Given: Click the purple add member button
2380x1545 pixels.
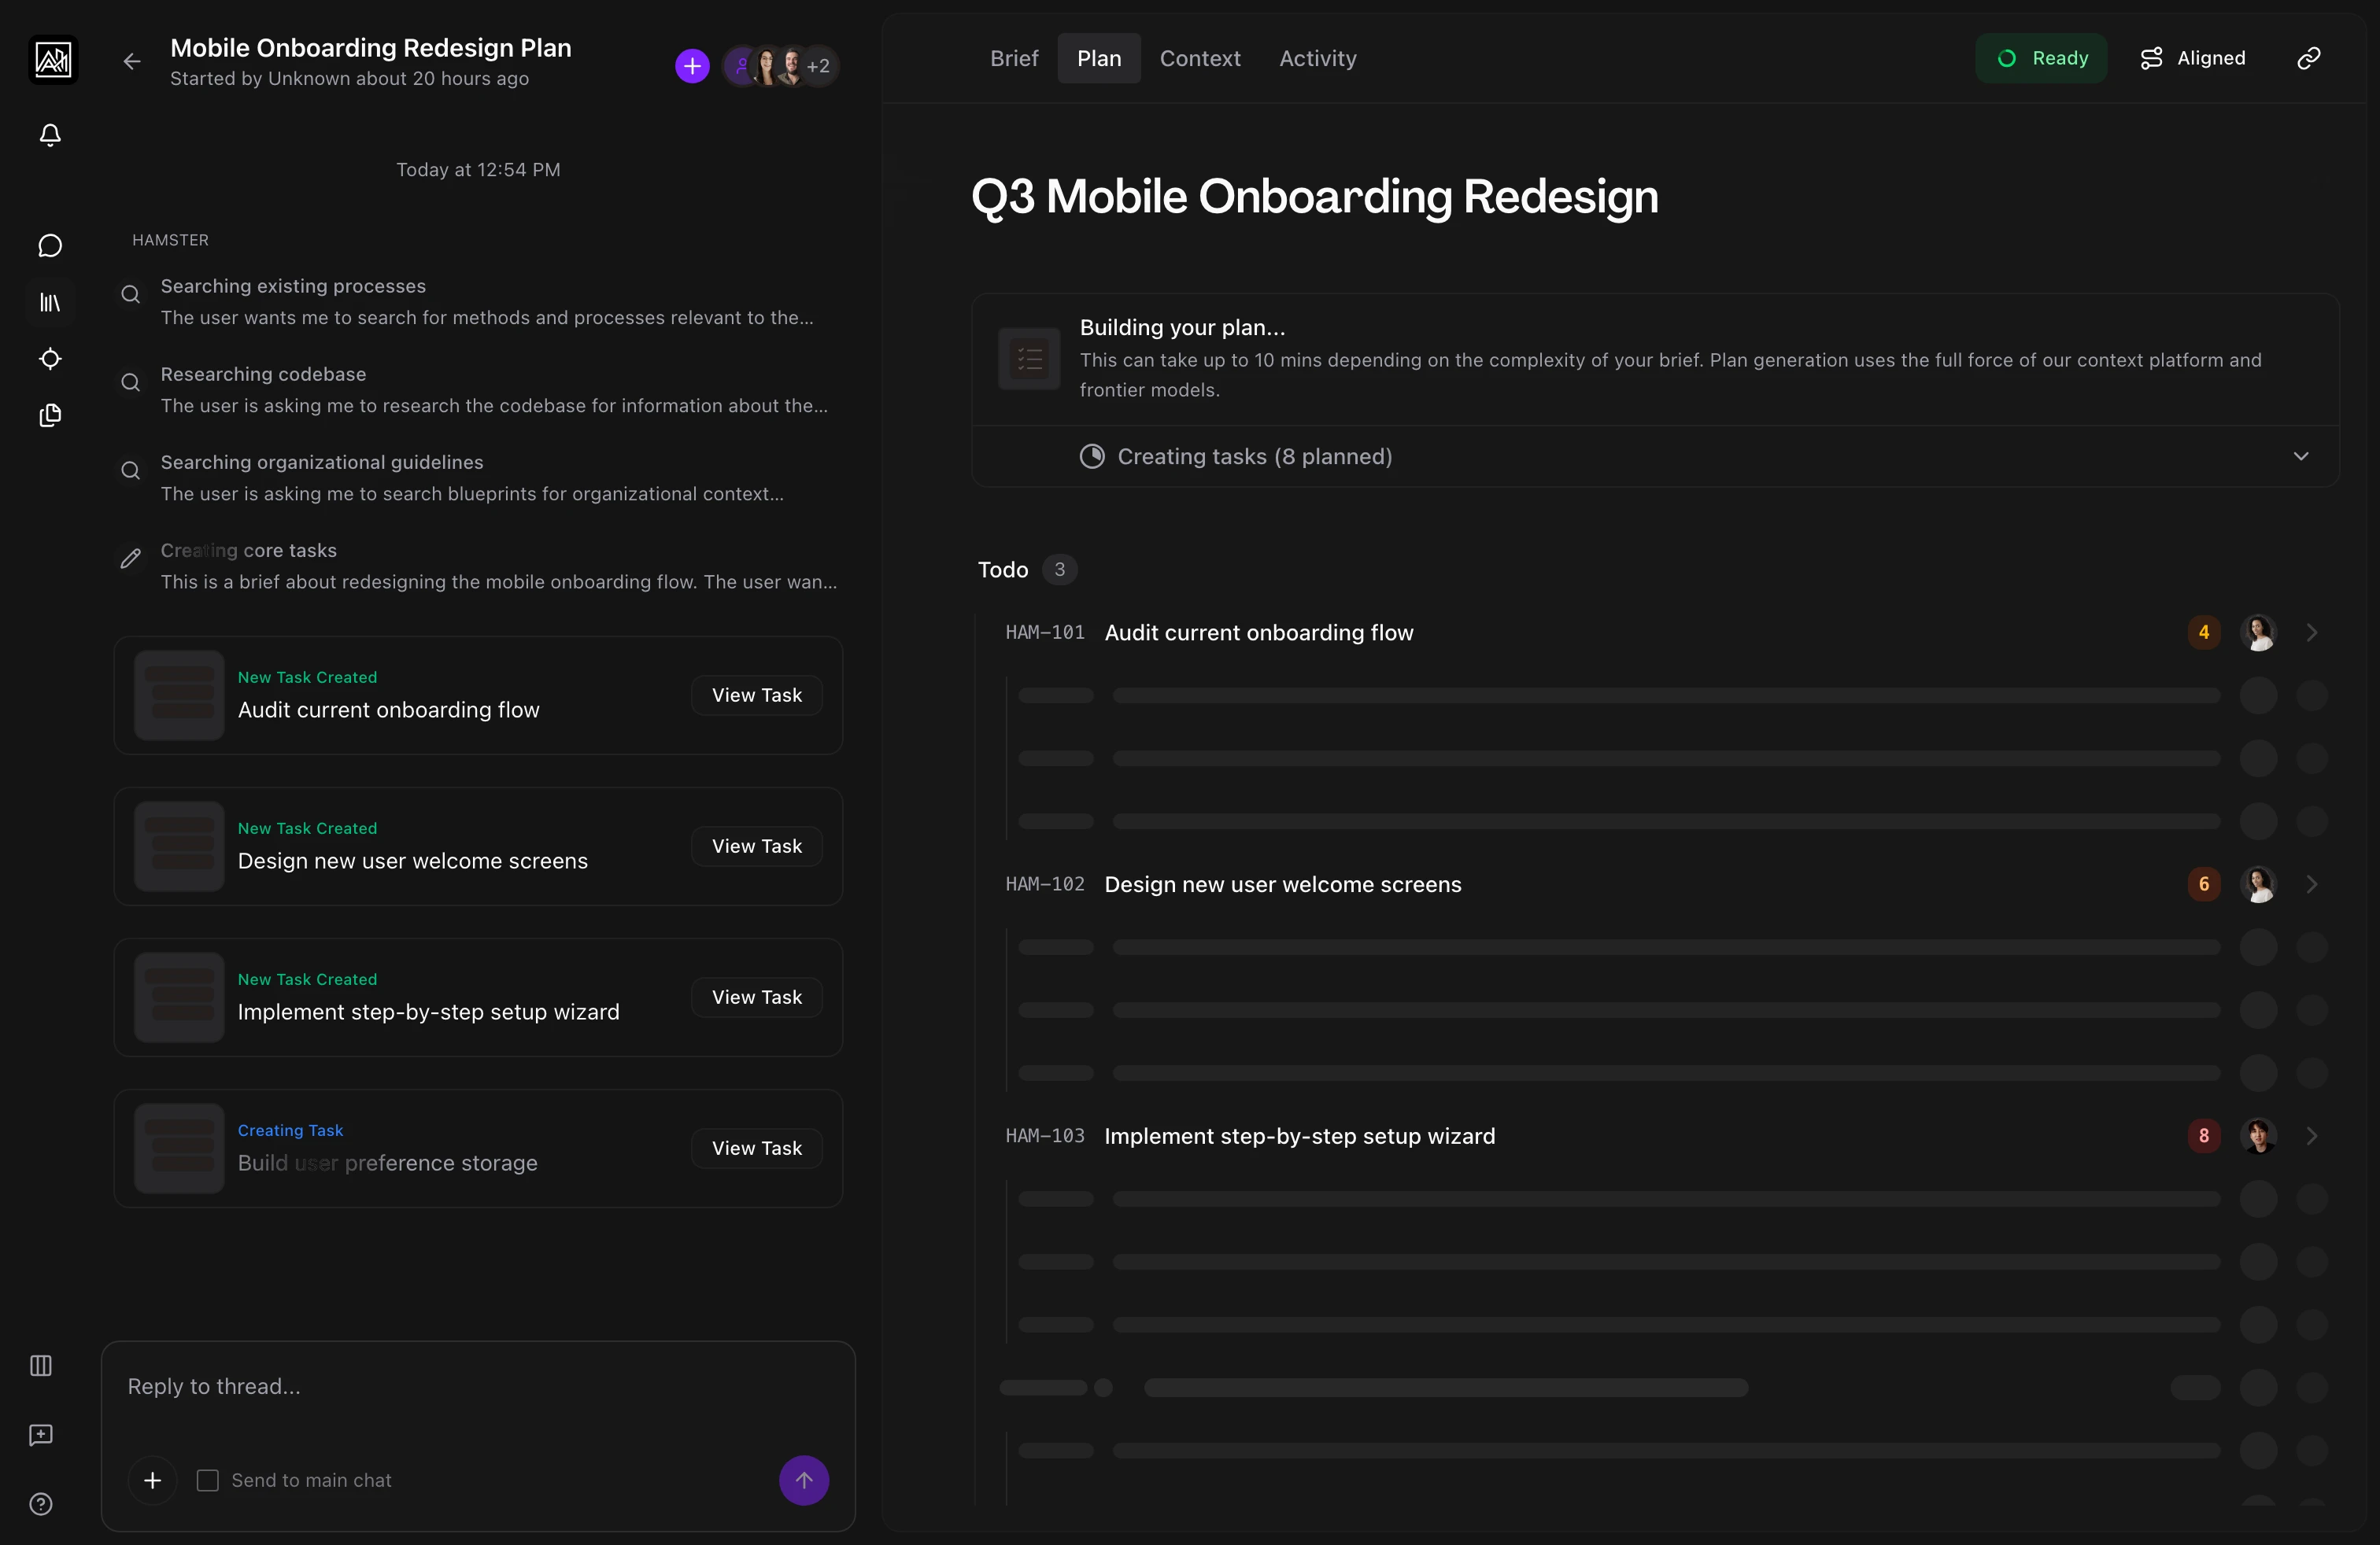Looking at the screenshot, I should [692, 66].
